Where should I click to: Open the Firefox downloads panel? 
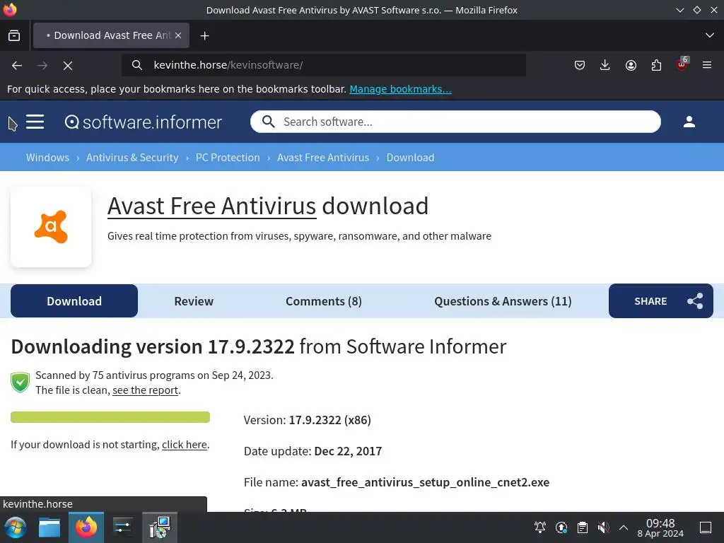[x=605, y=66]
